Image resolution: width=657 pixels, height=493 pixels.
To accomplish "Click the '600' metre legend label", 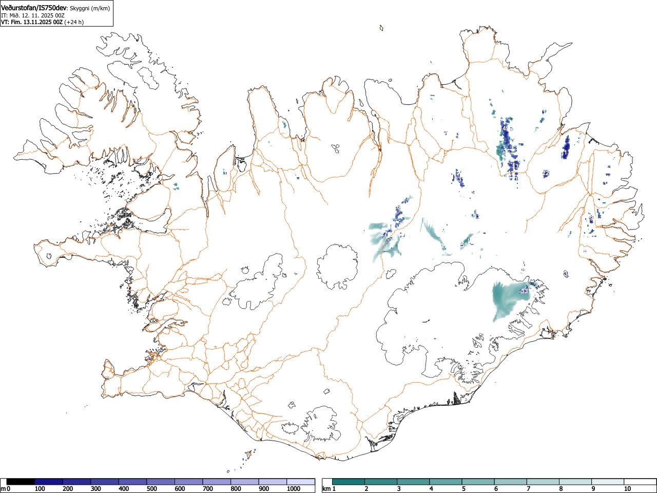I will click(x=180, y=489).
